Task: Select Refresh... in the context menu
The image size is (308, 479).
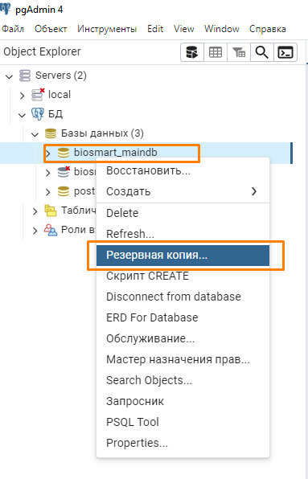Action: [183, 234]
